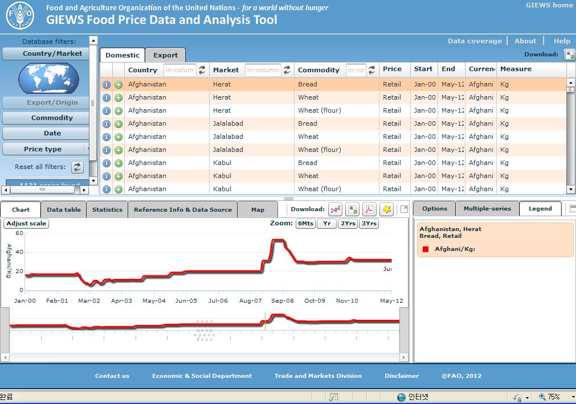Click the red Afghani/Kg legend color swatch
Image resolution: width=576 pixels, height=404 pixels.
[426, 249]
